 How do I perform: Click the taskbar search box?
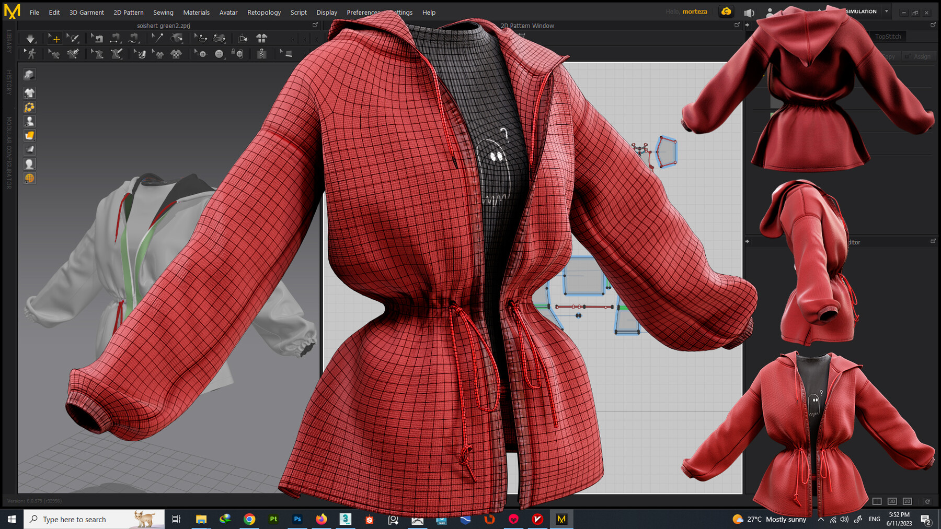tap(94, 519)
